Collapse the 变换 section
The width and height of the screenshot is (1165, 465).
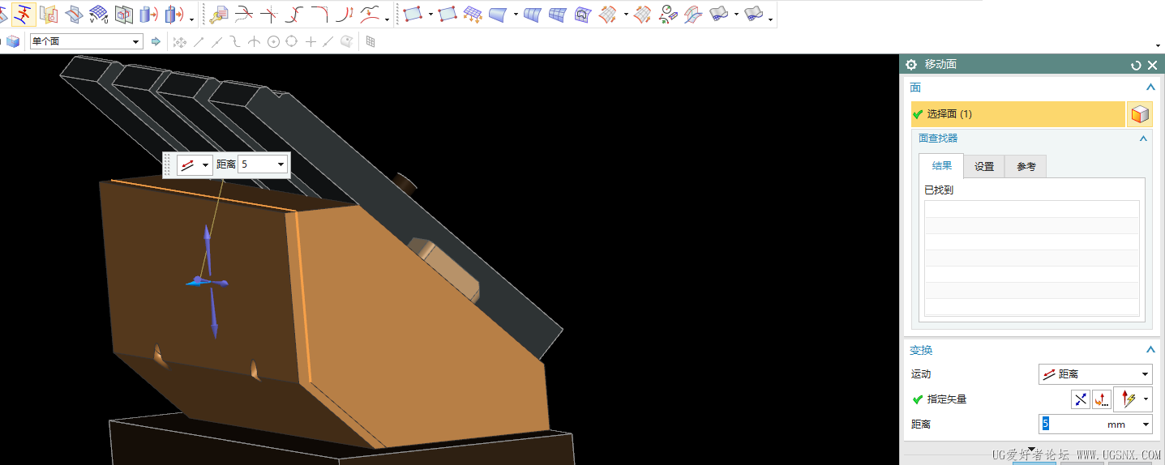tap(1150, 350)
